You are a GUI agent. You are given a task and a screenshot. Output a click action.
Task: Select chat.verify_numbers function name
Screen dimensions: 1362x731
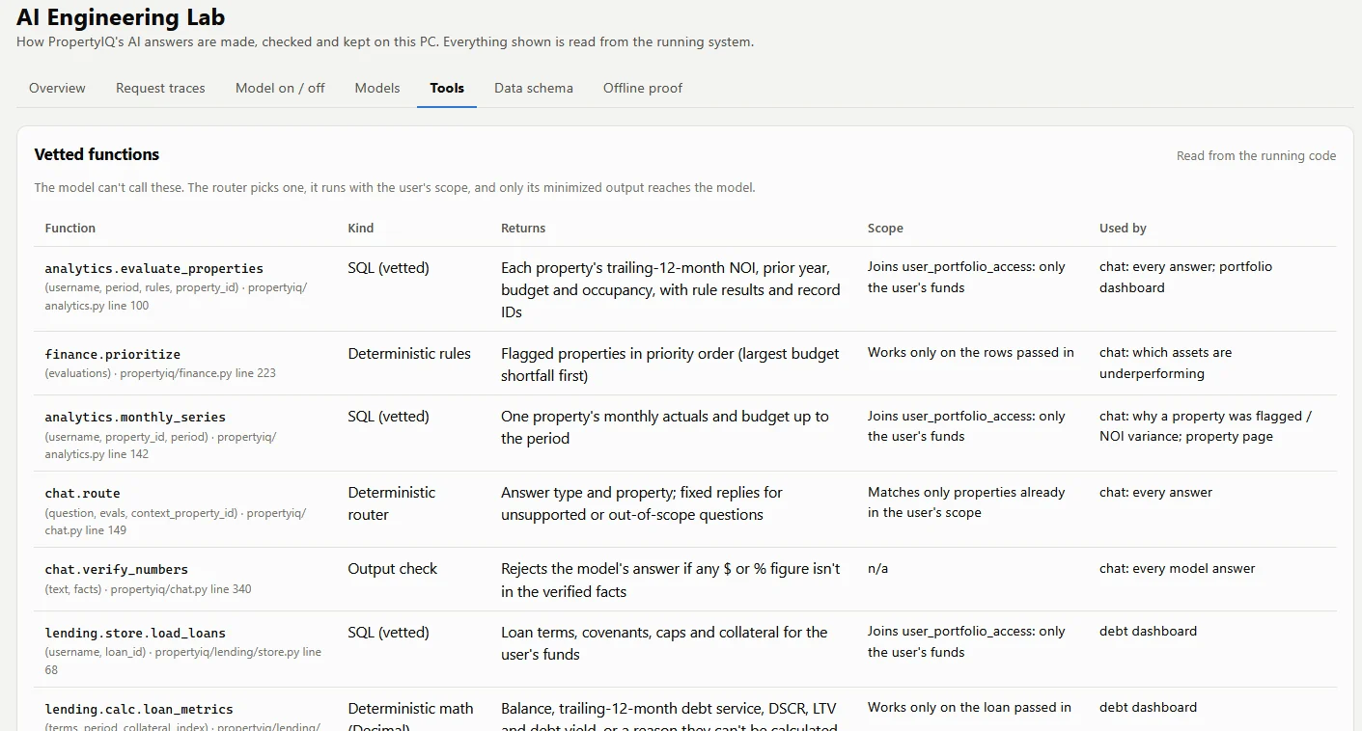pos(117,570)
